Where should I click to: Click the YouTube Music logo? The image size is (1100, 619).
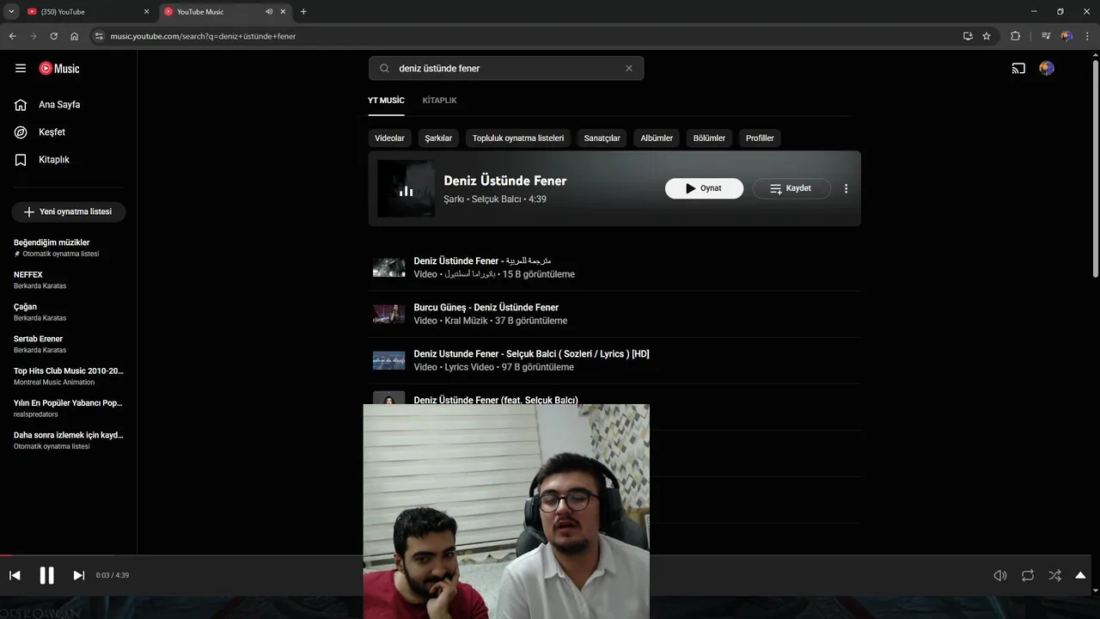pyautogui.click(x=59, y=68)
